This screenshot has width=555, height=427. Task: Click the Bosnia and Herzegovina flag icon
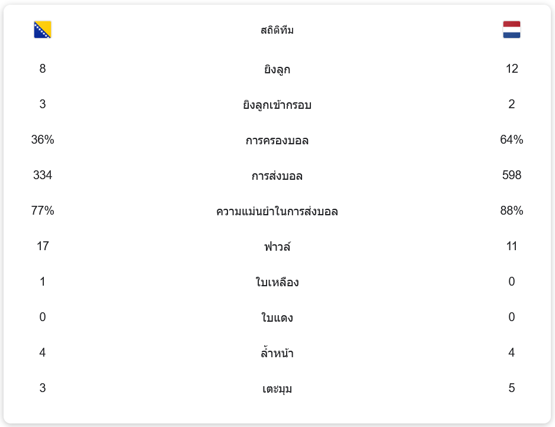[43, 30]
